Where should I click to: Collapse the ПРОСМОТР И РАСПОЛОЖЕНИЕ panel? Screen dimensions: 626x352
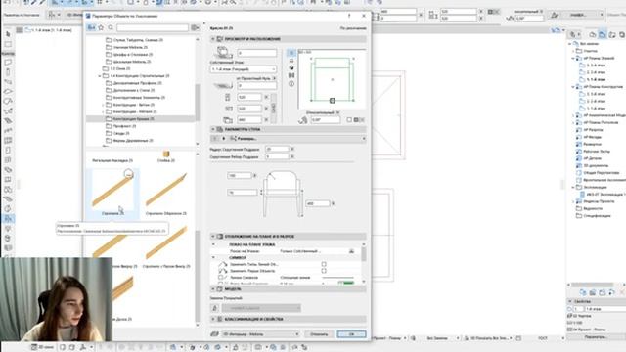213,39
